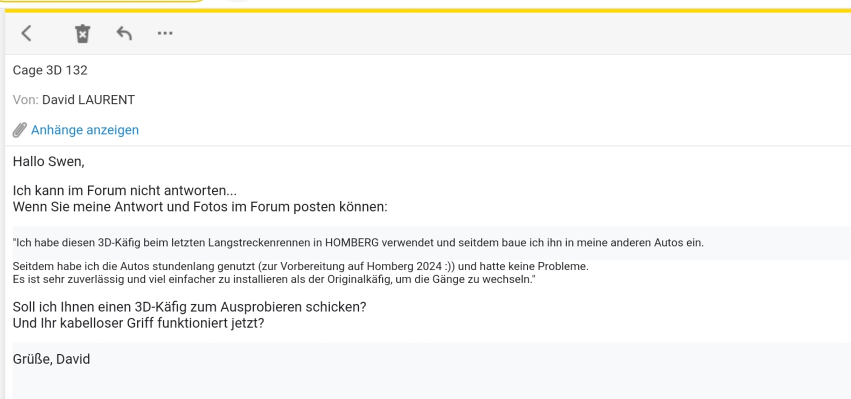Click the line starting 'Wenn Sie meine Antwort'
This screenshot has width=851, height=399.
coord(200,207)
